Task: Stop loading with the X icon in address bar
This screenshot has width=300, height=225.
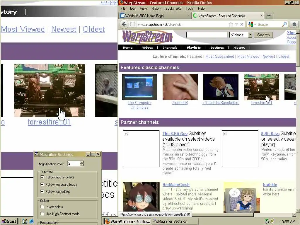Action: (242, 24)
